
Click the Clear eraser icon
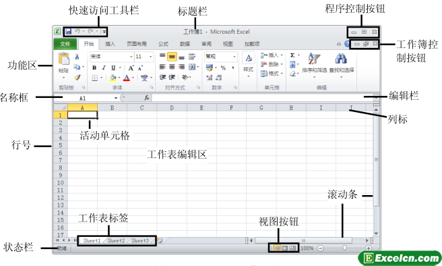tap(292, 74)
